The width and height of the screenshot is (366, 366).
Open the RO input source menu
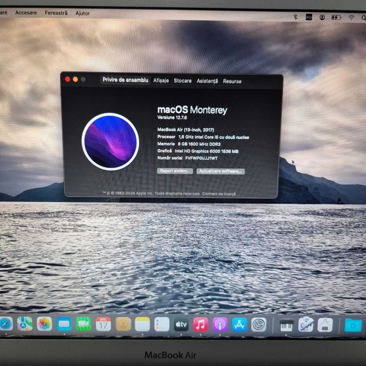(309, 17)
